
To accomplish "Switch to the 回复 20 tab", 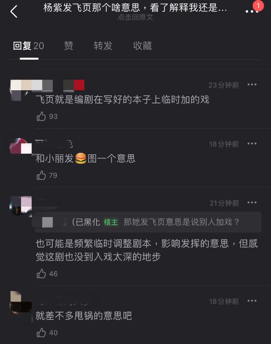I will click(x=28, y=46).
